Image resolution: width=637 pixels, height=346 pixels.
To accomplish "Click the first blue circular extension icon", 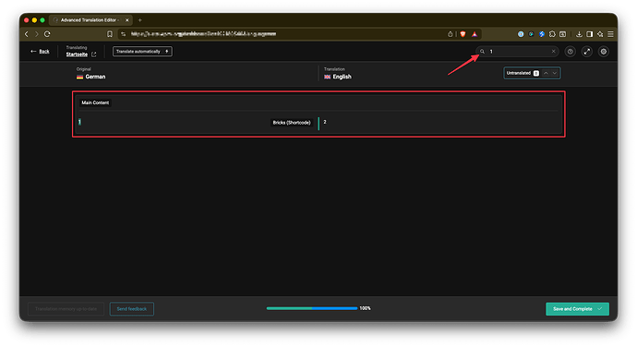I will [521, 34].
